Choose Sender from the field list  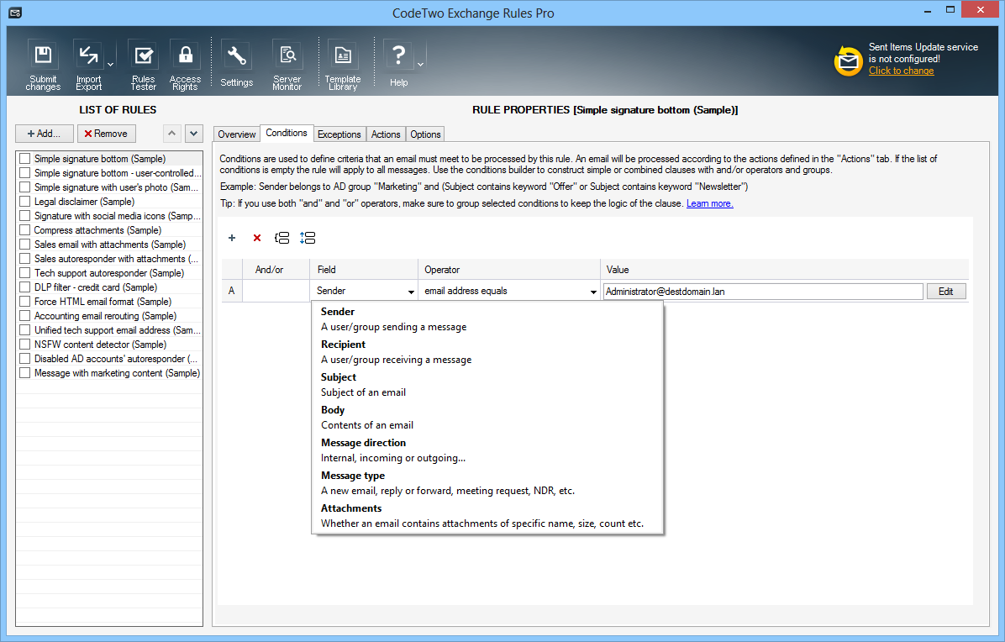pos(487,319)
